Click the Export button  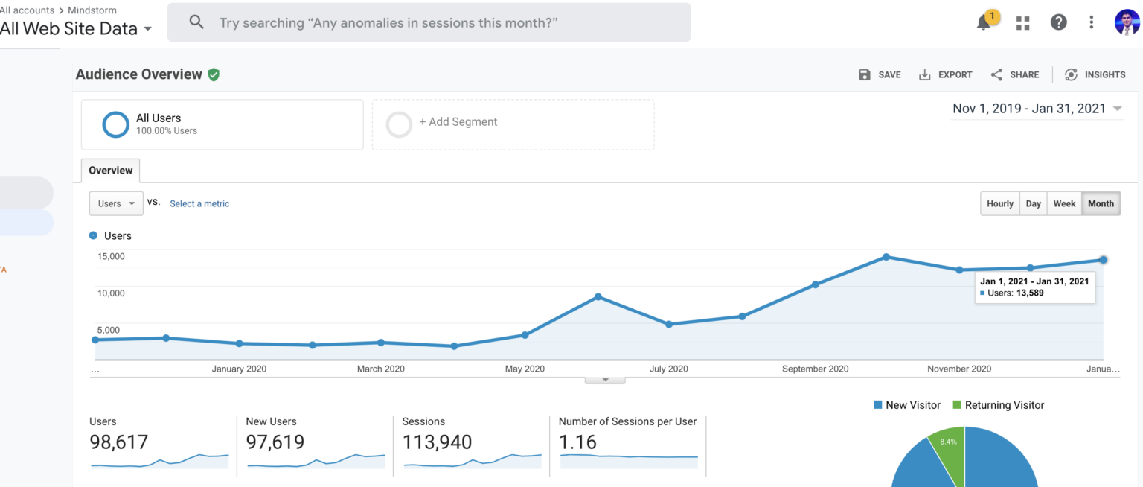pyautogui.click(x=946, y=74)
